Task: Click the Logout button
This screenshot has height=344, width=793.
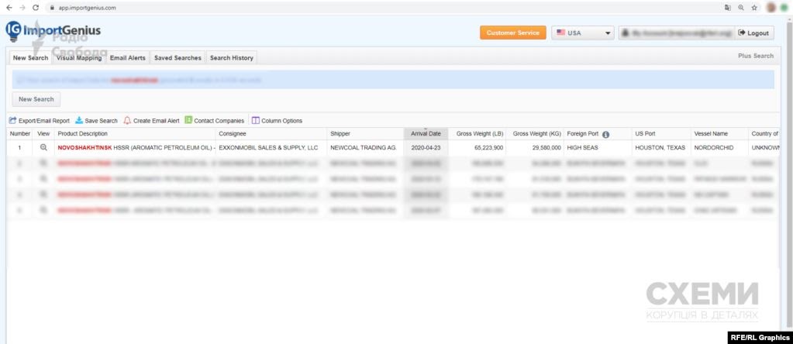Action: pos(753,33)
